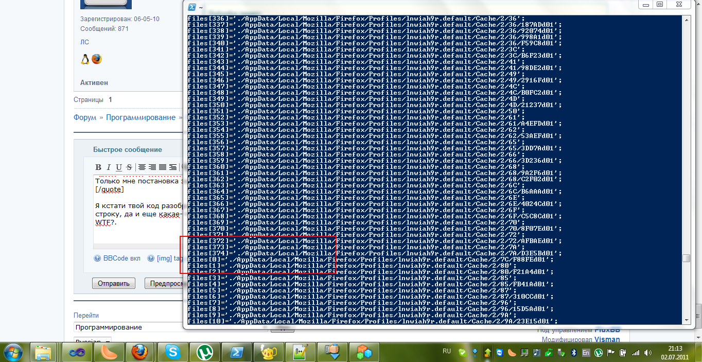The height and width of the screenshot is (362, 702).
Task: Open the Bluetooth icon in the system tray
Action: [574, 352]
